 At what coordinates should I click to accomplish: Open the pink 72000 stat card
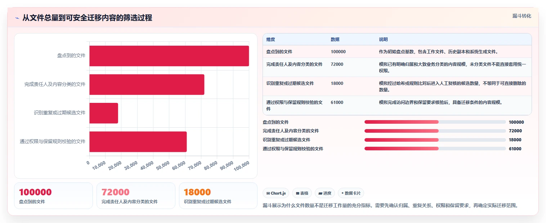pyautogui.click(x=136, y=196)
